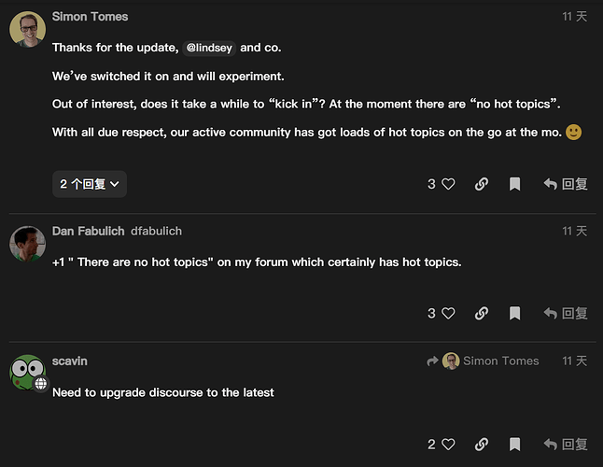Bookmark Simon Tomes' post
Screen dimensions: 603x467
(x=514, y=184)
